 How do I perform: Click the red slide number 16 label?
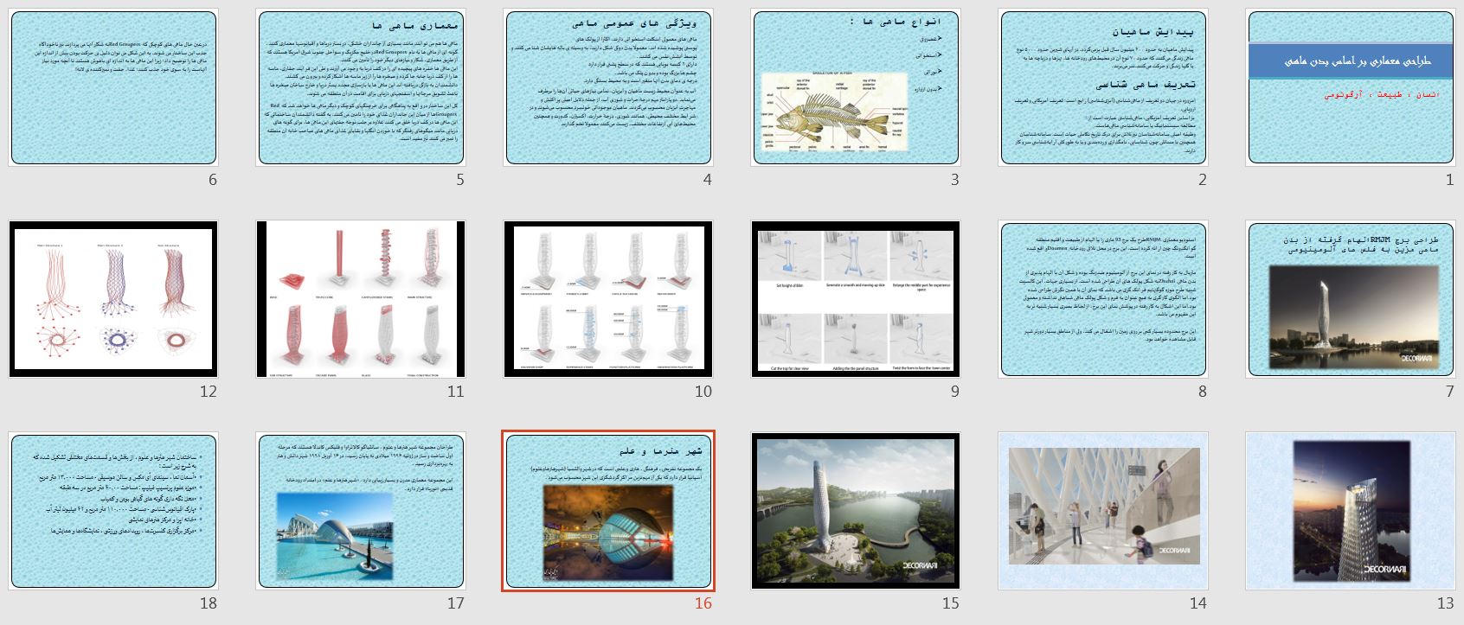[703, 603]
